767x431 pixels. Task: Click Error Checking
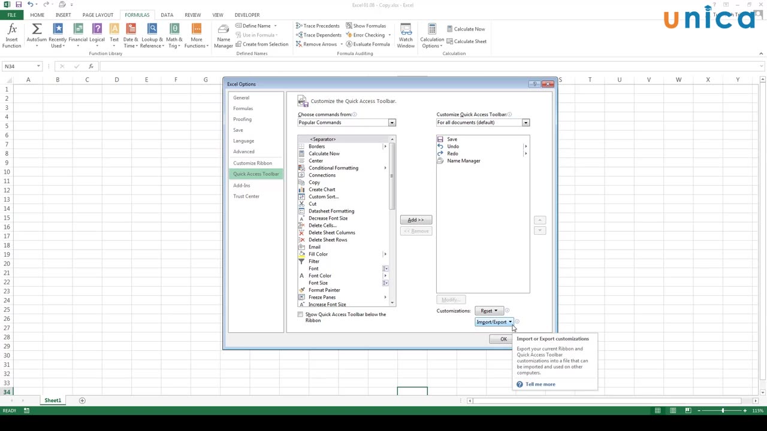[x=365, y=35]
